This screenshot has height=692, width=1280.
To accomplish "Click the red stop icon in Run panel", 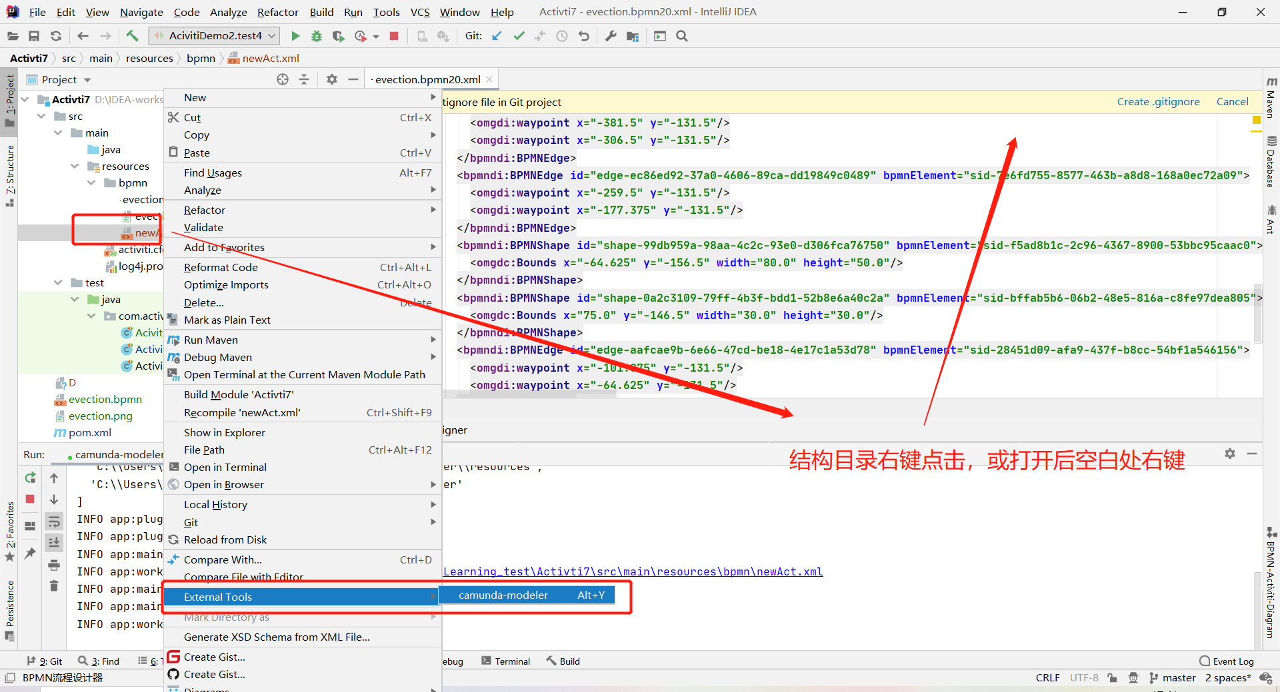I will tap(30, 499).
